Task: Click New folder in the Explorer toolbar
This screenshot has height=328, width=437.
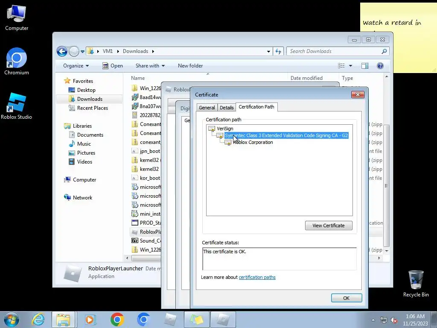Action: [x=190, y=66]
